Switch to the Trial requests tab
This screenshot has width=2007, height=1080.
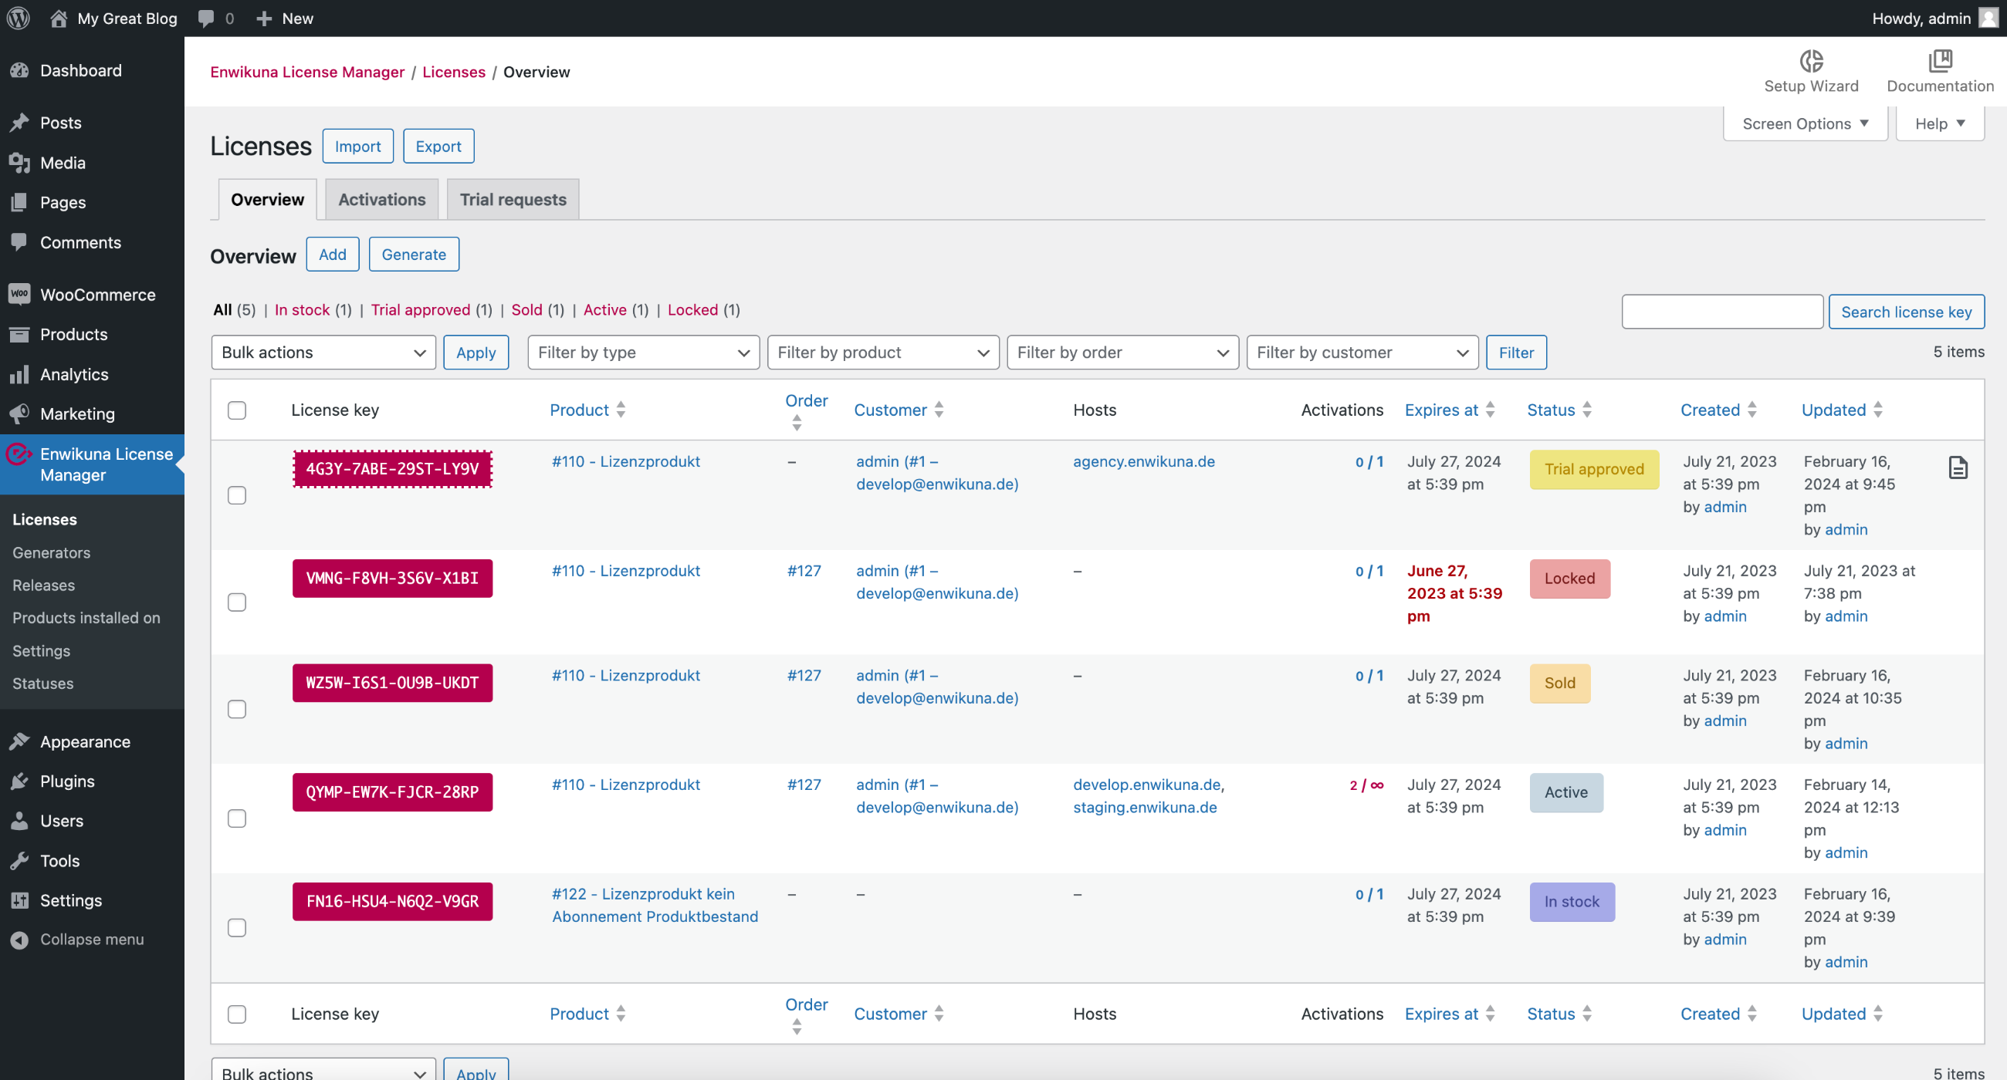(x=514, y=200)
